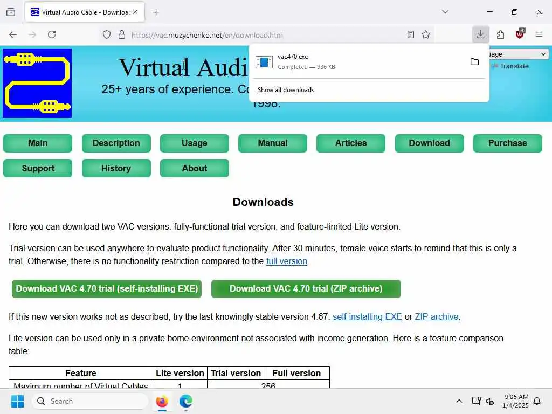The height and width of the screenshot is (414, 552).
Task: Open the Description page
Action: 116,143
